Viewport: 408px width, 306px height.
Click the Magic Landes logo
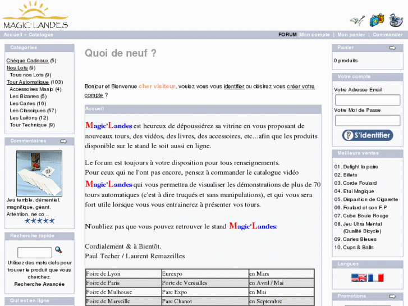(x=35, y=15)
